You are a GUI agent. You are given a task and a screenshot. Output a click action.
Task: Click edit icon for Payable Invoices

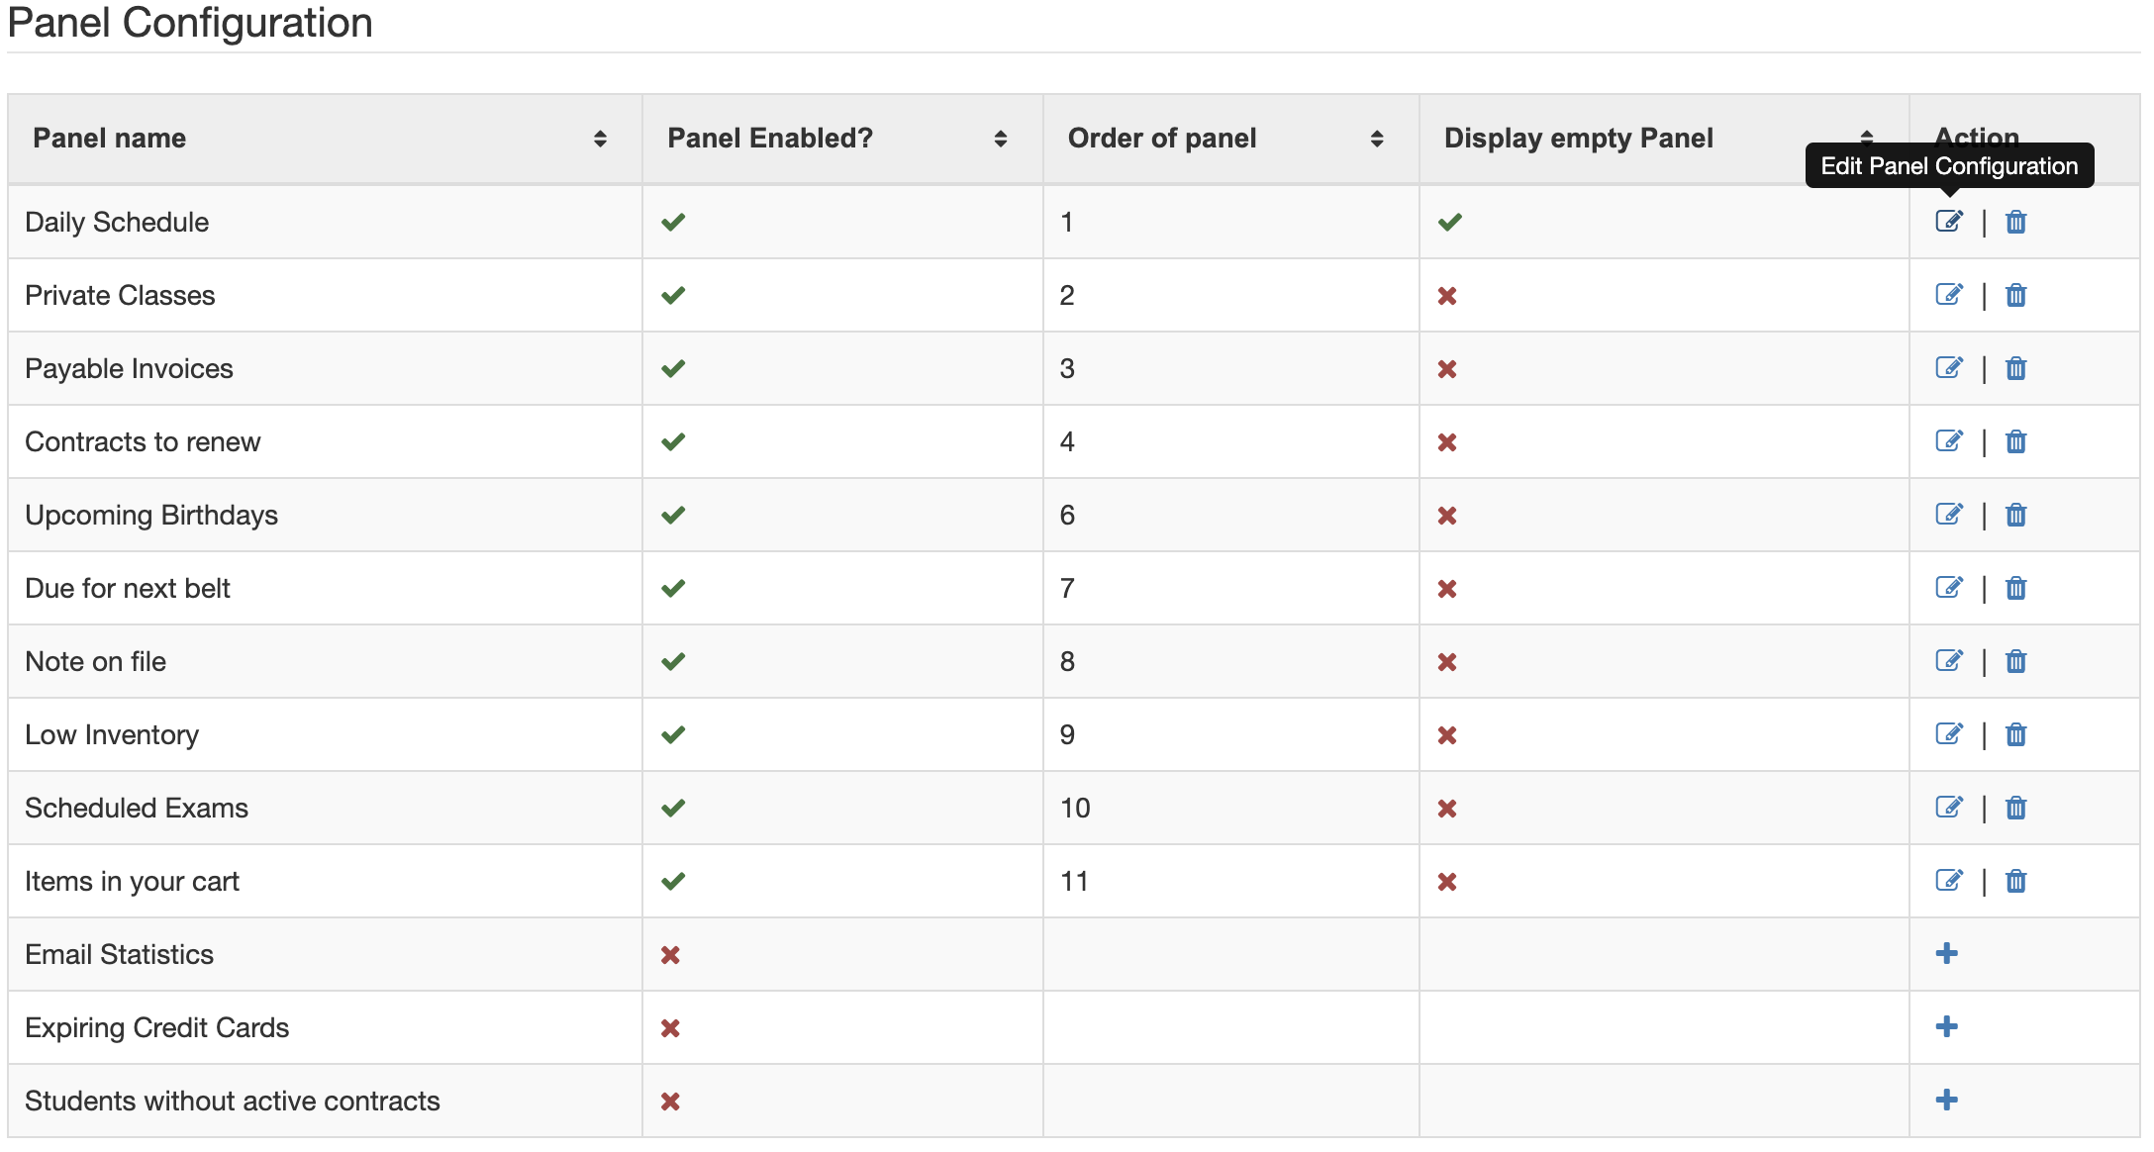coord(1948,368)
